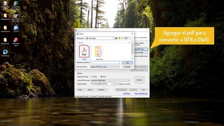
Task: Click the Cancelar button
Action: coord(127,67)
